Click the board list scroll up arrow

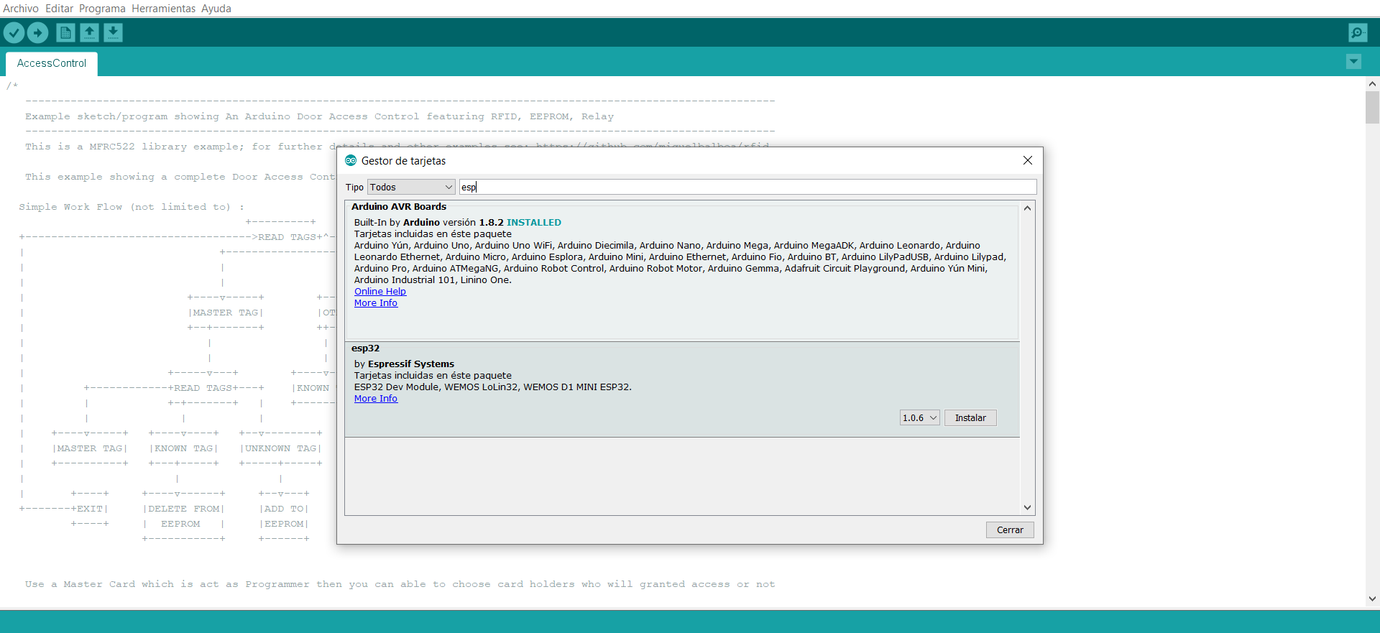pos(1027,208)
